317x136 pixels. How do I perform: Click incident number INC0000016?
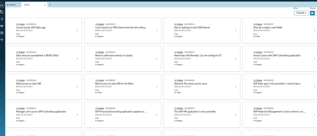click(189, 24)
